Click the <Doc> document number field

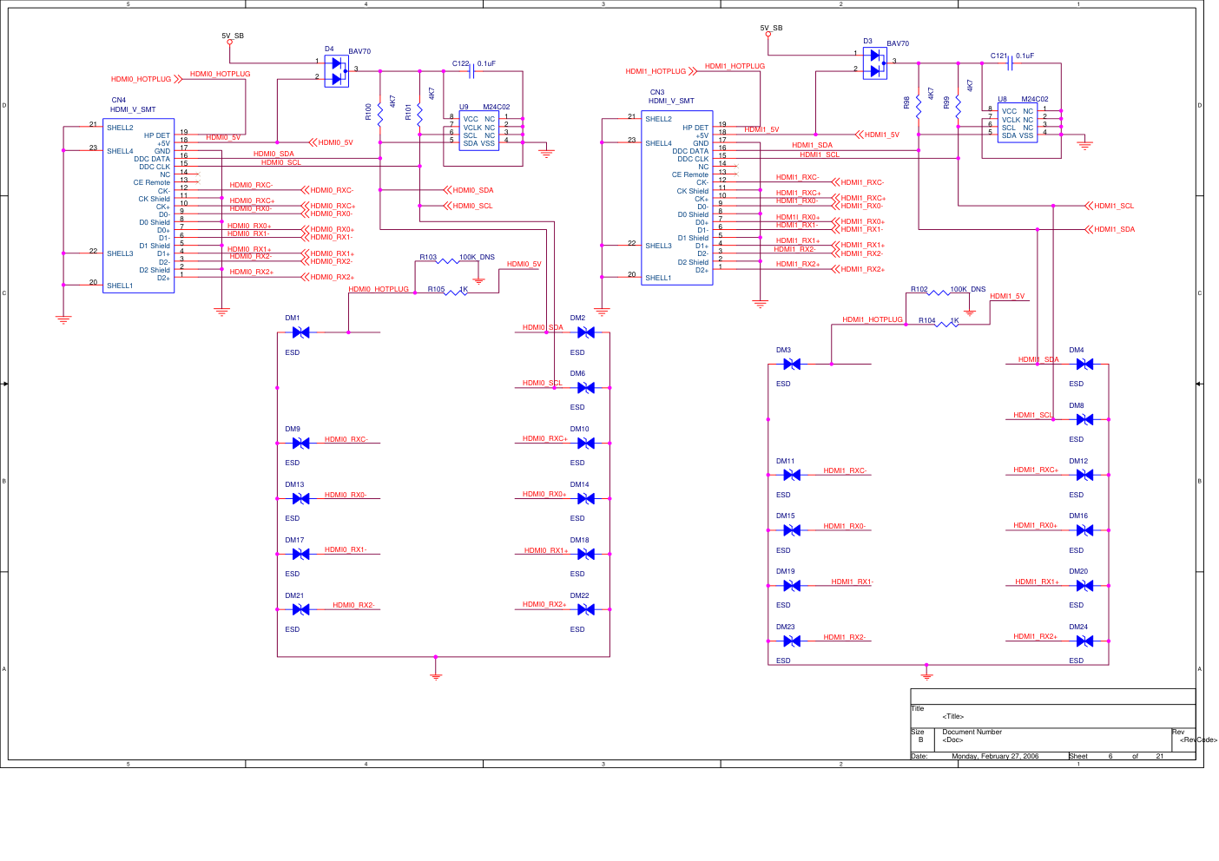952,740
